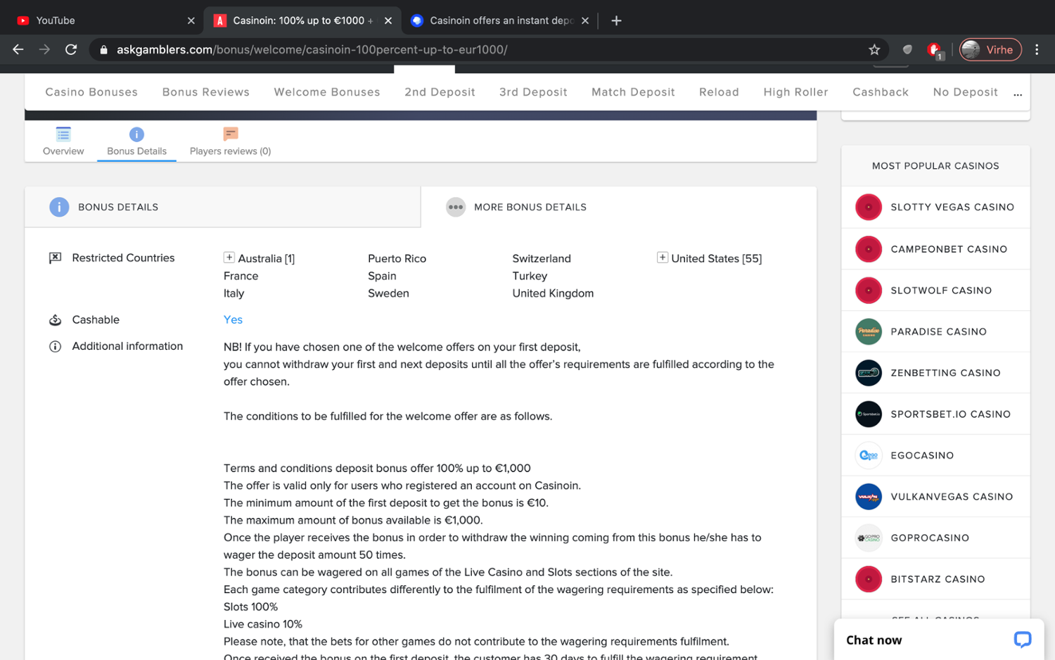Expand the Australia restricted regions list

pos(229,258)
